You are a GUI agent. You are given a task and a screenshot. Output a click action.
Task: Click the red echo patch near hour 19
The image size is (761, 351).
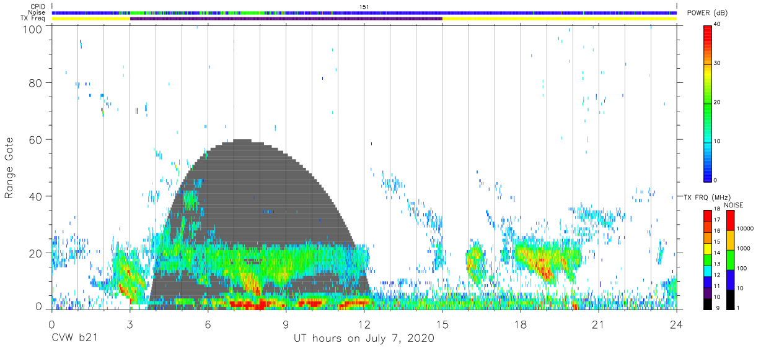(544, 269)
